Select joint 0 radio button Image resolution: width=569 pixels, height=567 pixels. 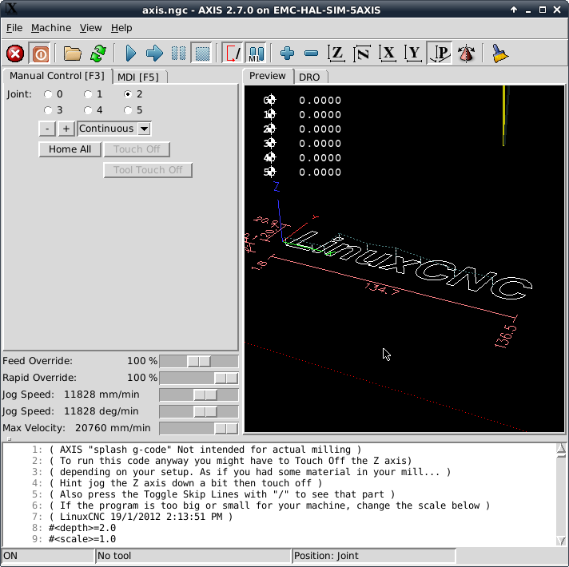(x=48, y=94)
